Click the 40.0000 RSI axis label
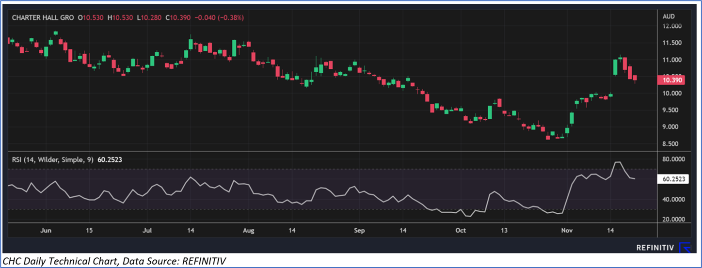 673,199
